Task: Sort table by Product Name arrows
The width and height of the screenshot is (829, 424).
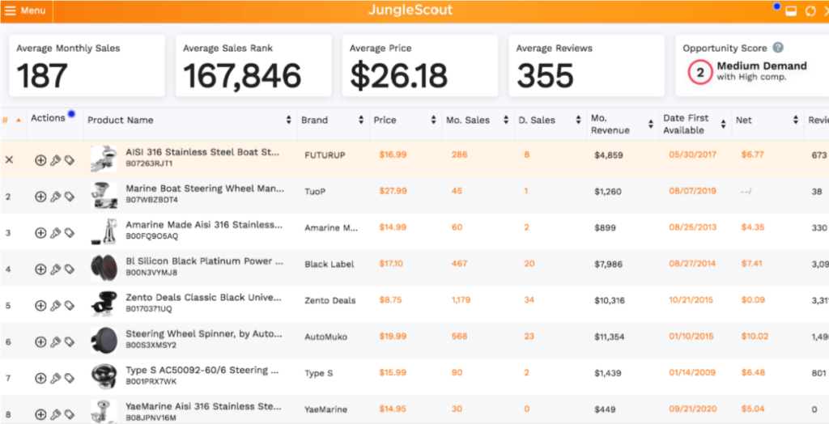Action: pos(289,120)
